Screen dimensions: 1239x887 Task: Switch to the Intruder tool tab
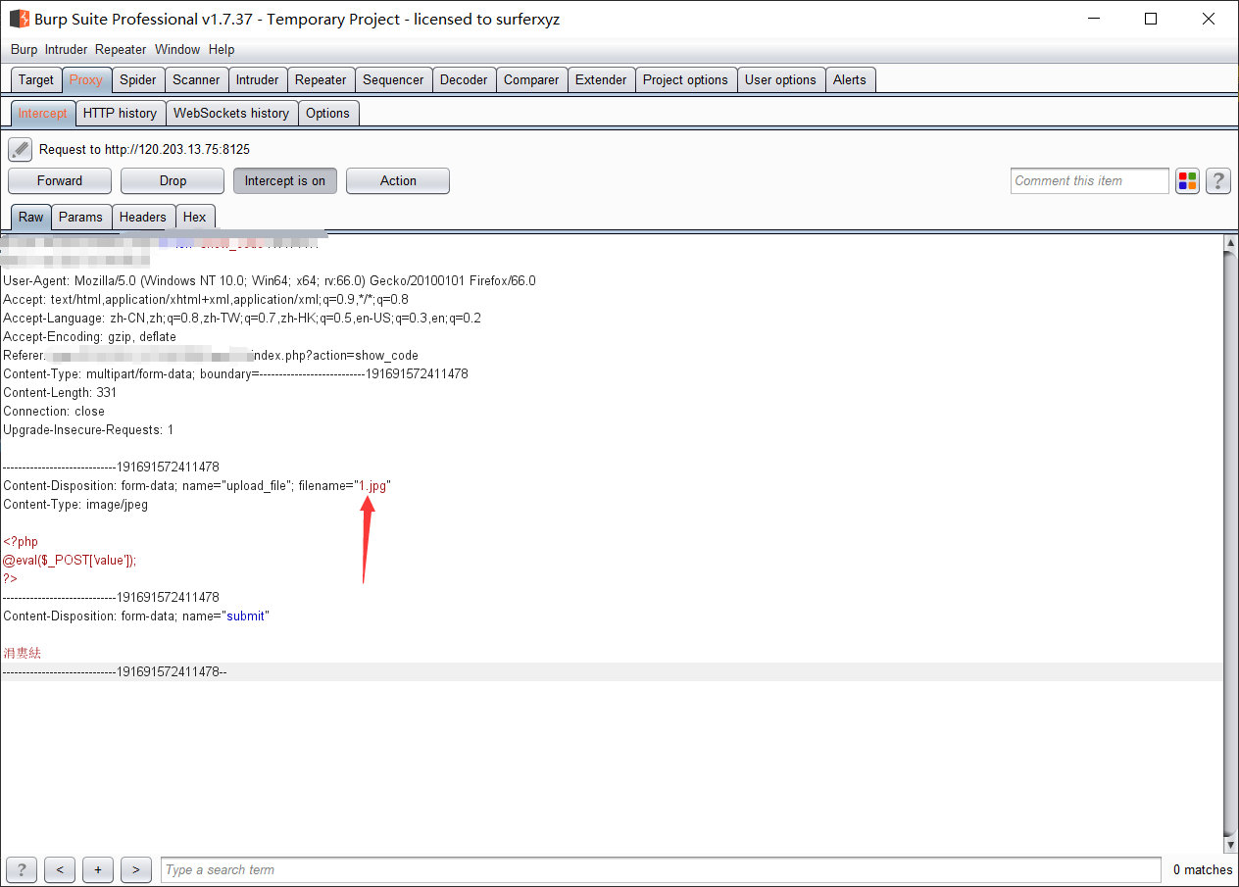point(257,80)
